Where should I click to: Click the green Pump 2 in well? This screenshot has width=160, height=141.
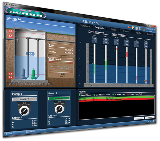[33, 73]
